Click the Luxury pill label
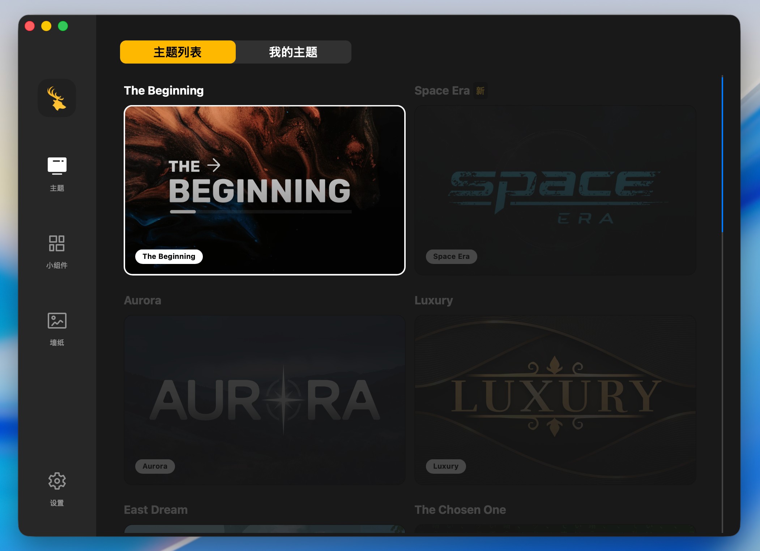Screen dimensions: 760x551 coord(445,466)
